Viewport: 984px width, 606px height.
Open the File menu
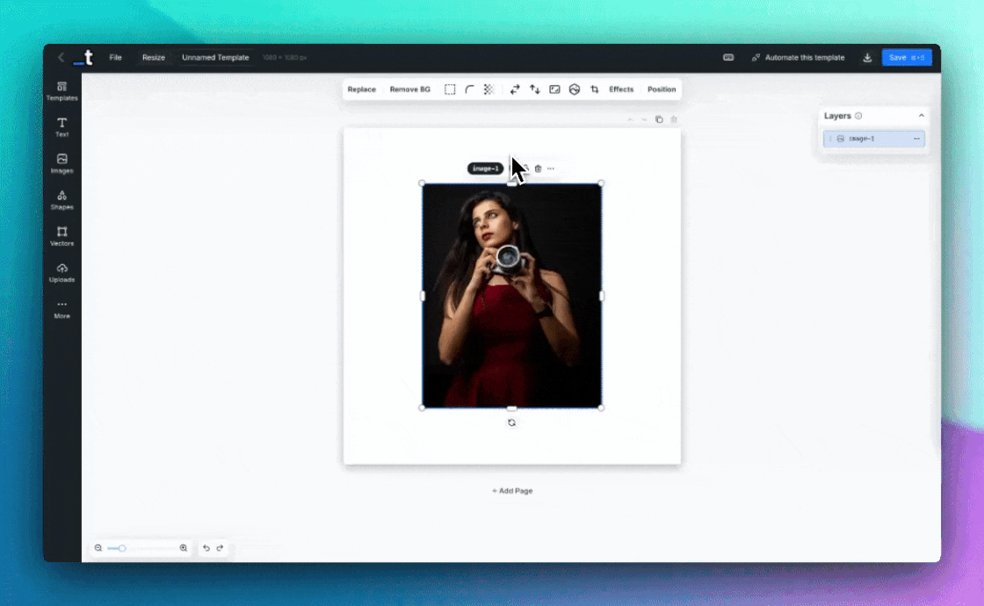click(115, 58)
